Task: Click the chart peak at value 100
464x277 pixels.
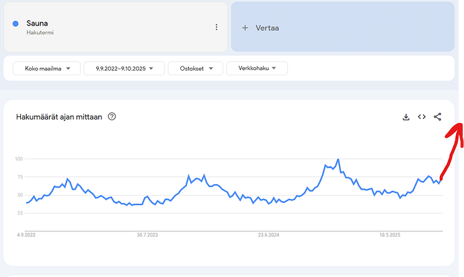Action: point(338,159)
